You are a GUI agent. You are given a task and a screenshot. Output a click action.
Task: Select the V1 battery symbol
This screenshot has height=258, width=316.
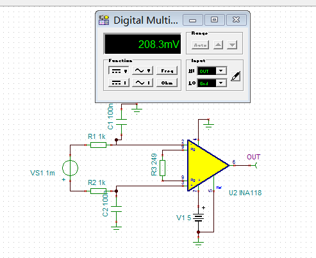coord(198,218)
